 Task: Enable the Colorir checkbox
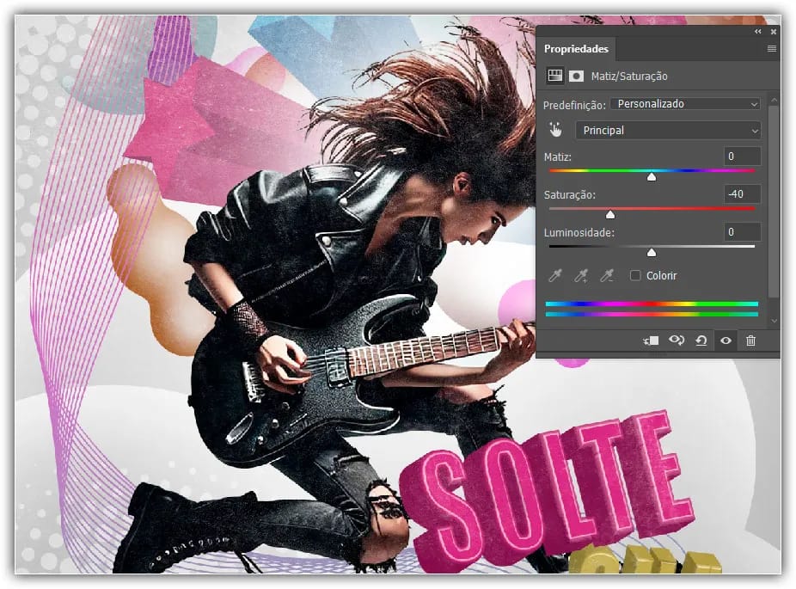[635, 275]
